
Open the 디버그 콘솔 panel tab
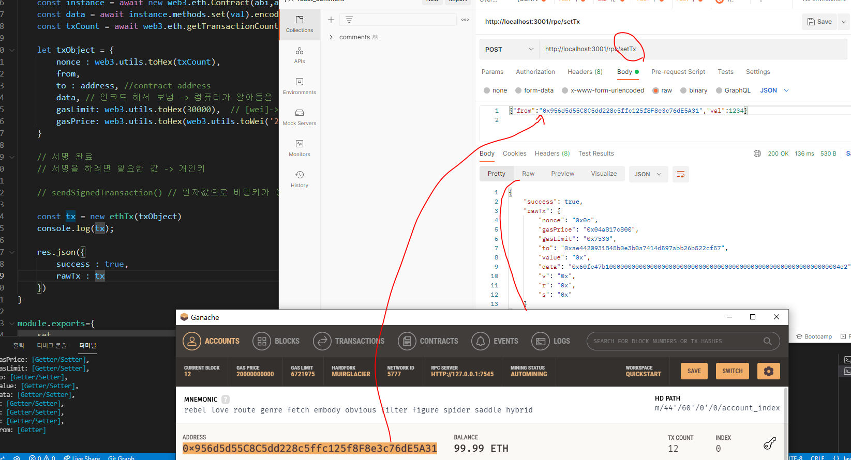(51, 346)
